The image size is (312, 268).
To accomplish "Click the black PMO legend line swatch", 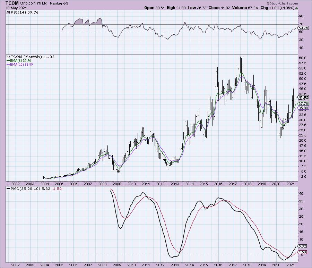I will [8, 189].
